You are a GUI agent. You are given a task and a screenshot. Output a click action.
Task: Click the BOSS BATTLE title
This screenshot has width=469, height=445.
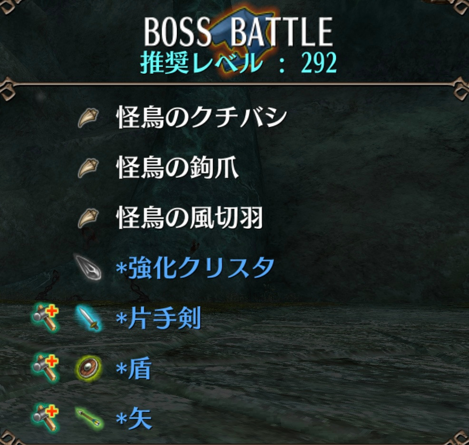(x=238, y=31)
